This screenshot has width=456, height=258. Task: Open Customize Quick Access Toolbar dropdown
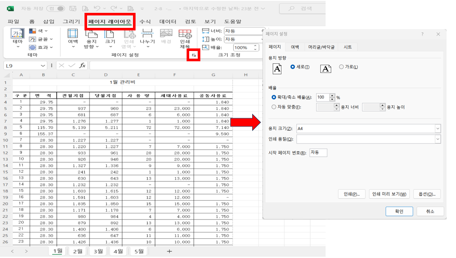[x=142, y=9]
